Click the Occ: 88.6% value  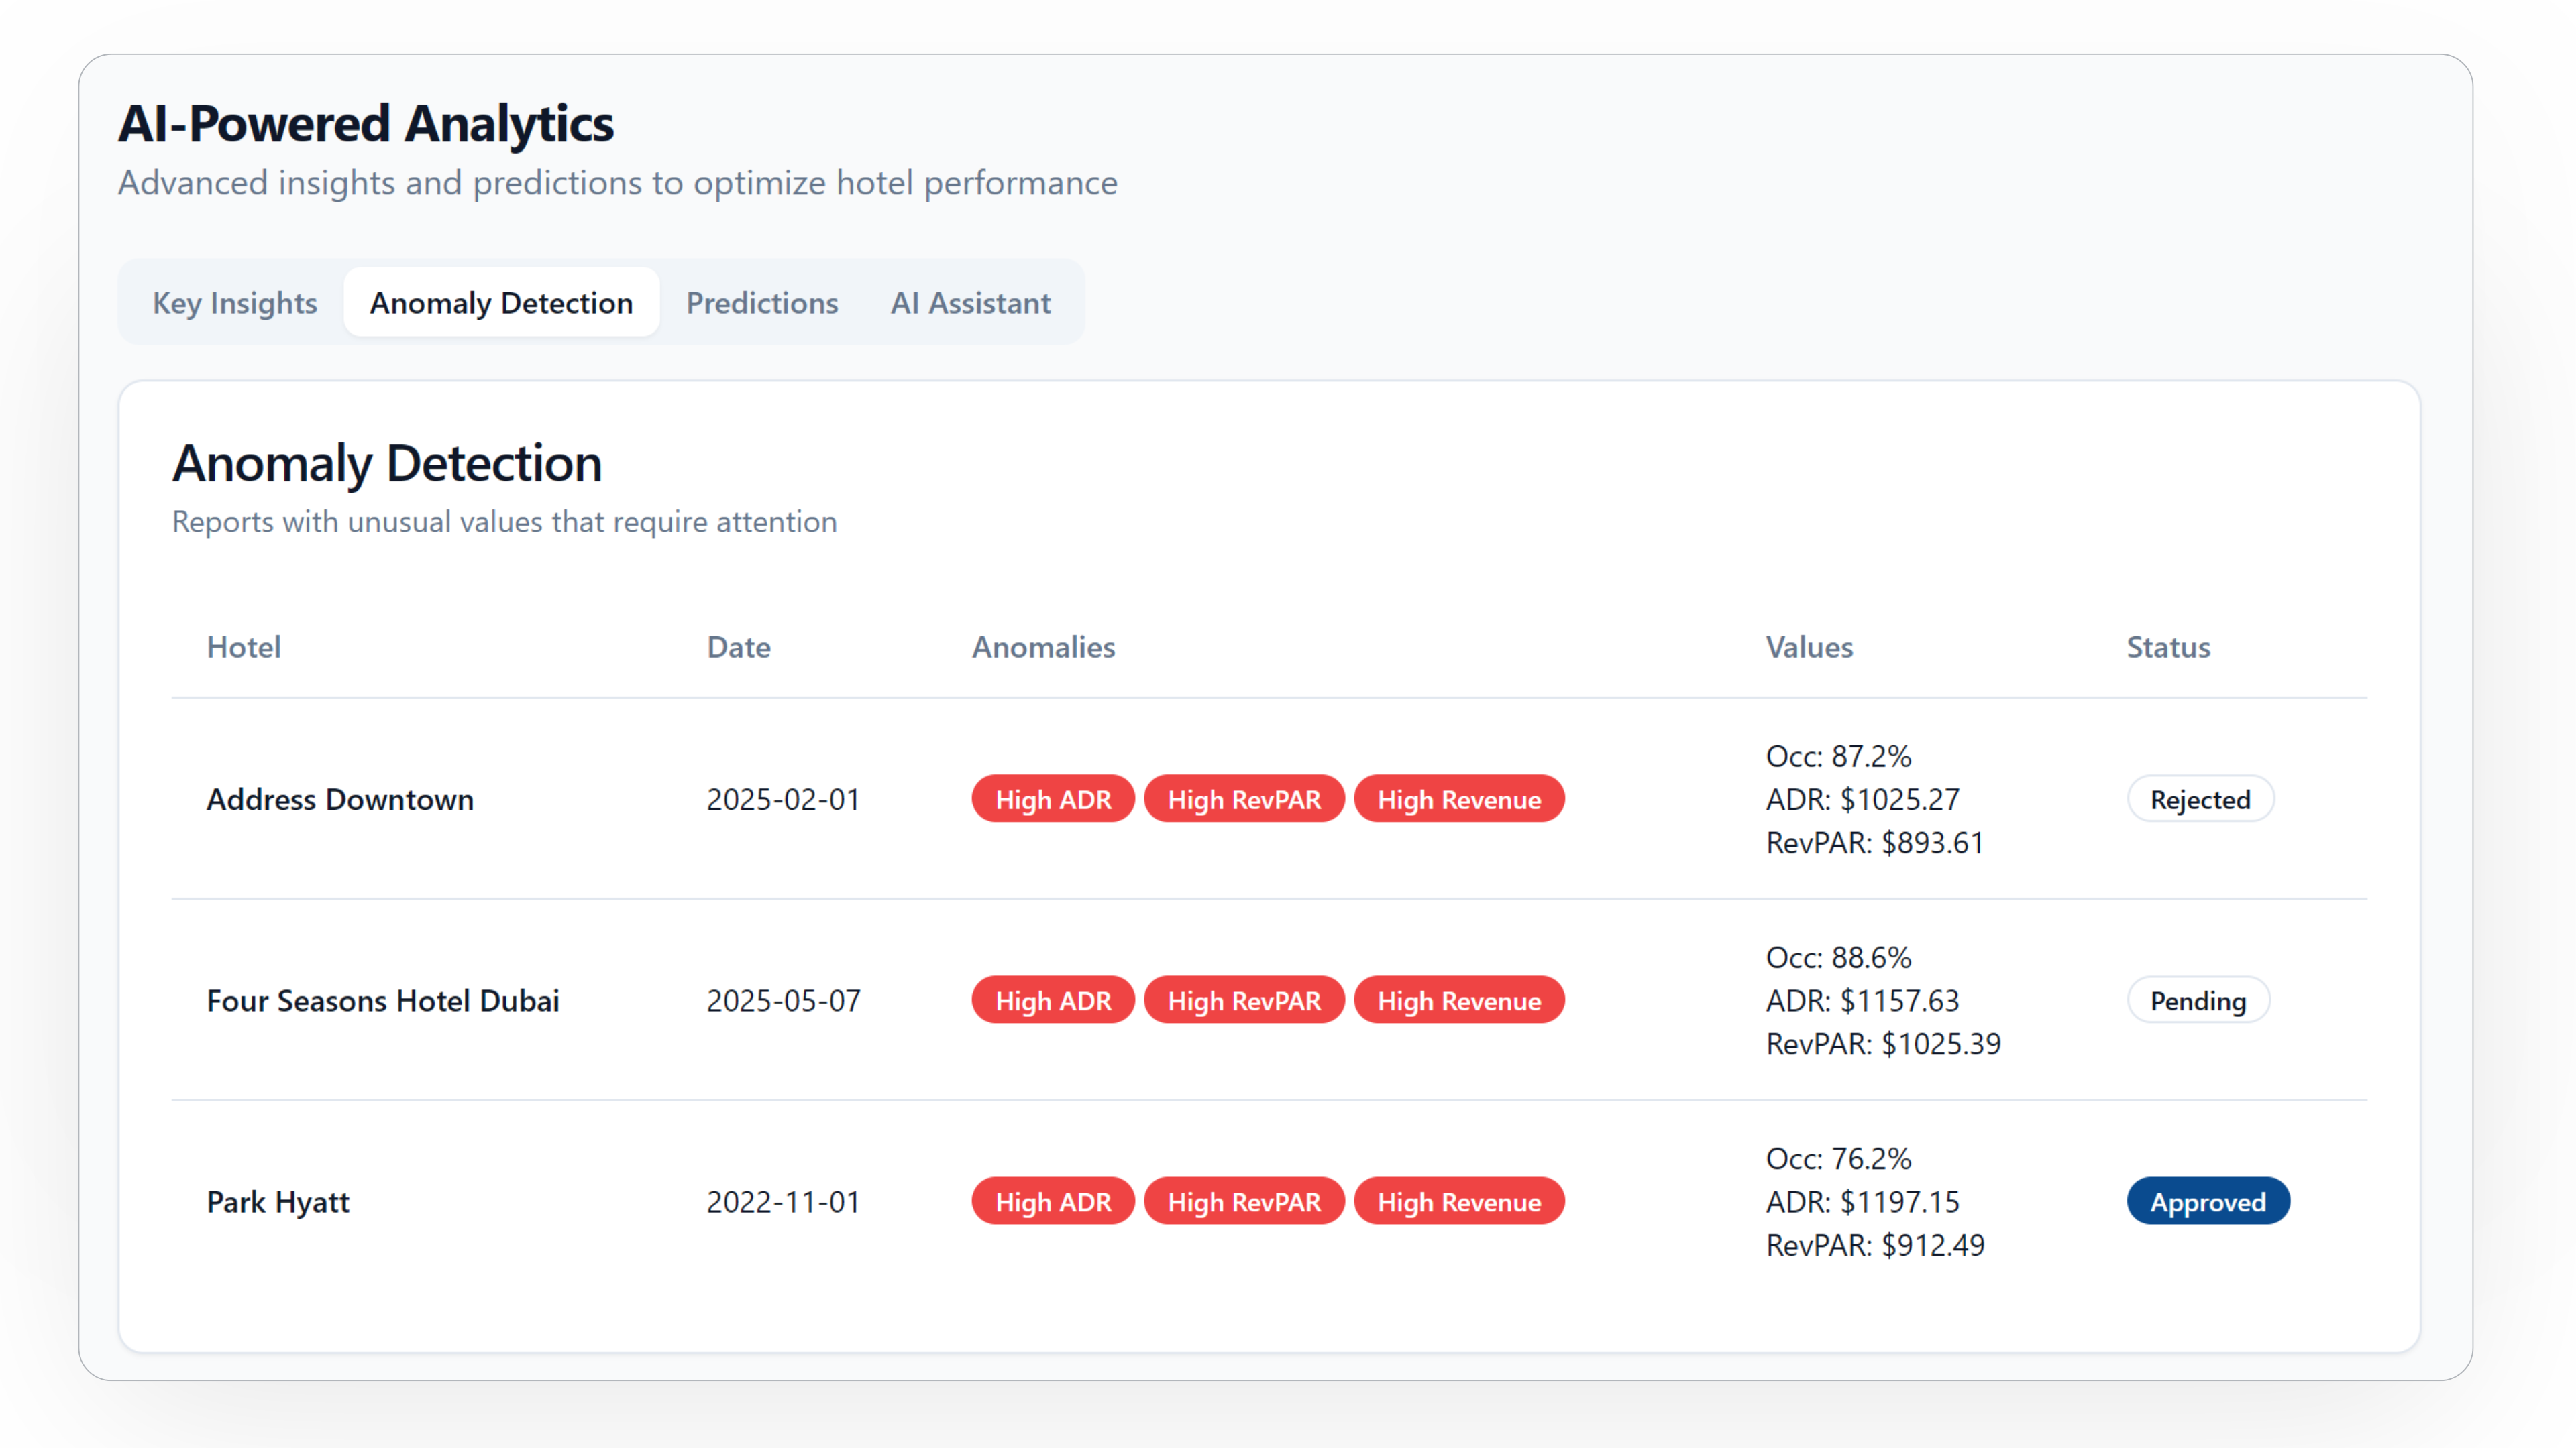pos(1838,957)
